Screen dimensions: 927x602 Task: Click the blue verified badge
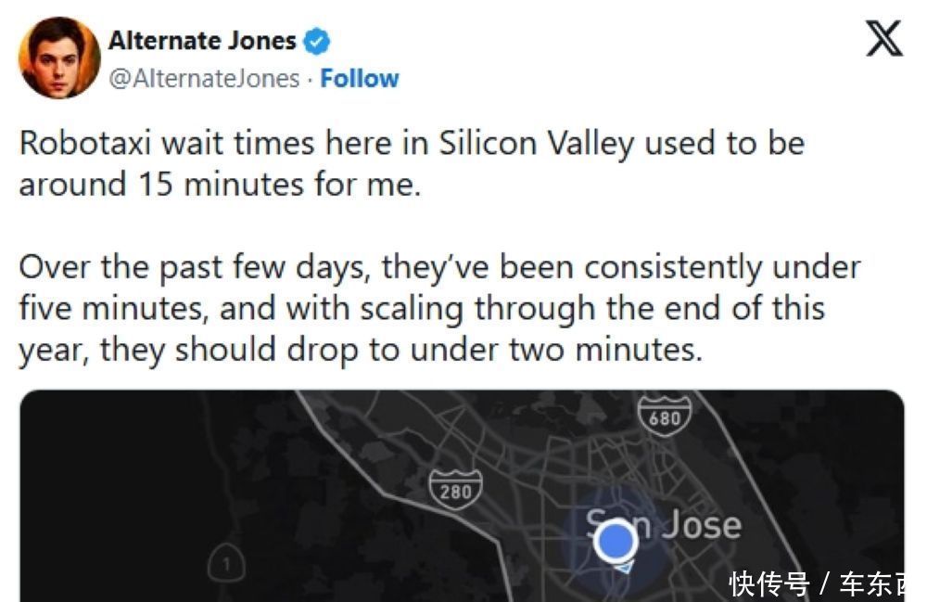[x=317, y=41]
